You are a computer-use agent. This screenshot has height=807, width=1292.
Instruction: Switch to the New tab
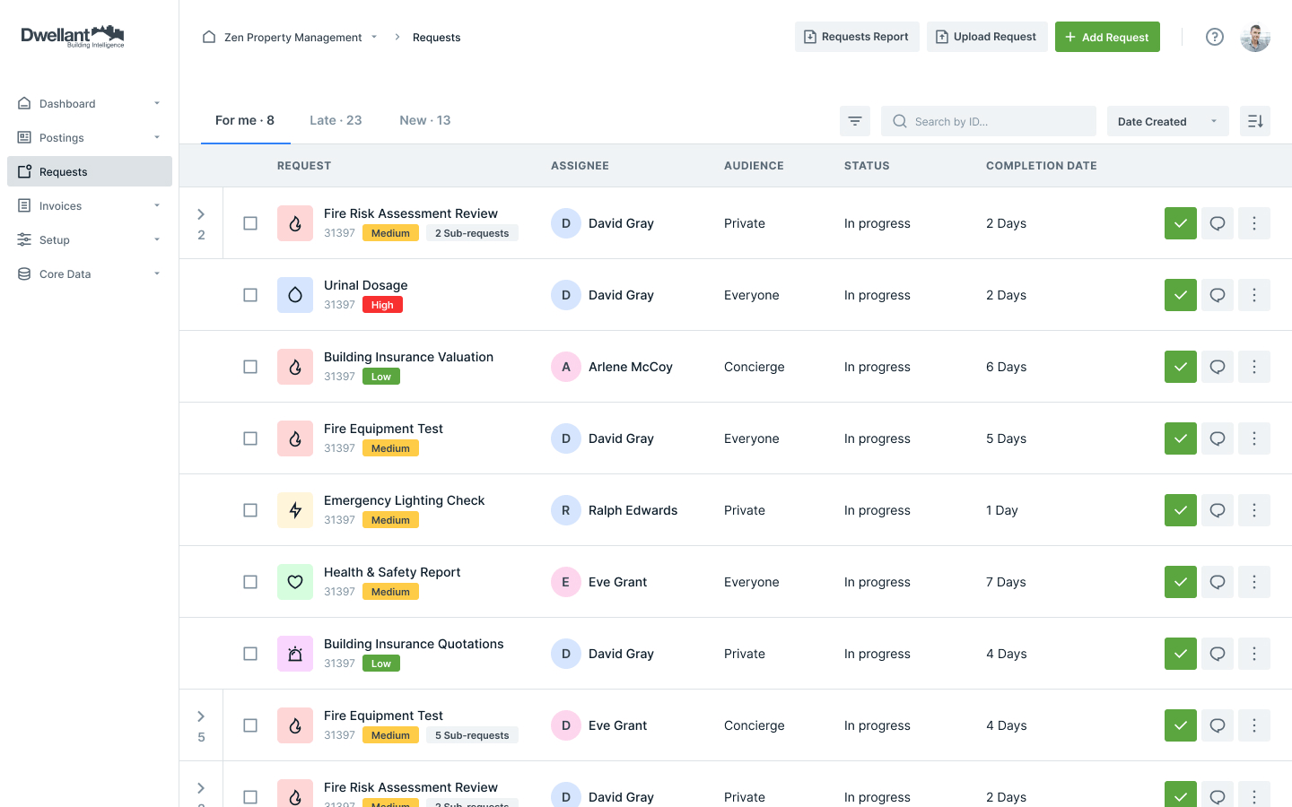424,119
